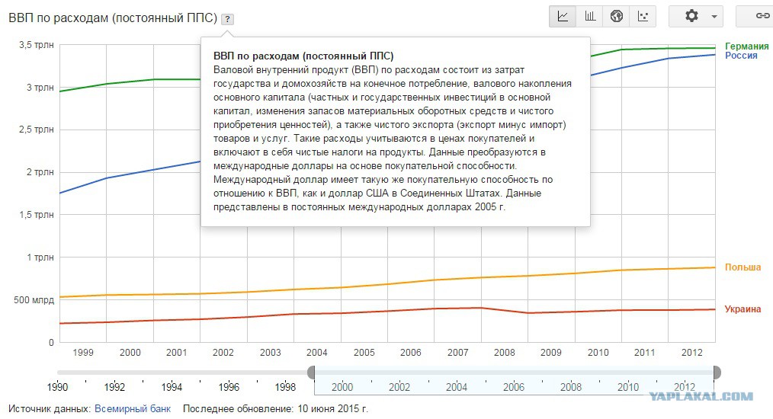
Task: Click the 2012 x-axis year label
Action: [x=691, y=353]
